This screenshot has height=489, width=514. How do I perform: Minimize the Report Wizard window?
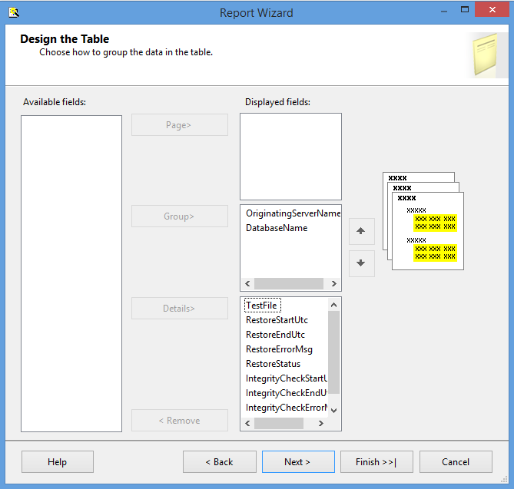pyautogui.click(x=444, y=12)
